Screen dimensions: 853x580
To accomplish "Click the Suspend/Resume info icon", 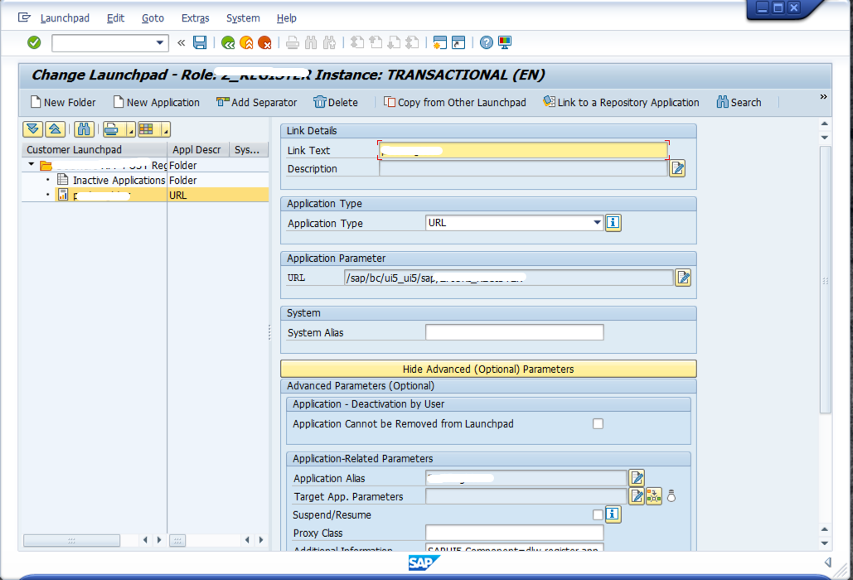I will pyautogui.click(x=613, y=515).
